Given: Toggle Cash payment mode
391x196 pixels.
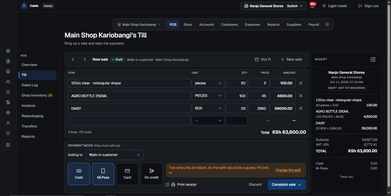Looking at the screenshot, I should (79, 174).
